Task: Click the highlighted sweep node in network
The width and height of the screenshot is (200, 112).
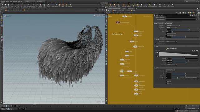Action: click(122, 71)
